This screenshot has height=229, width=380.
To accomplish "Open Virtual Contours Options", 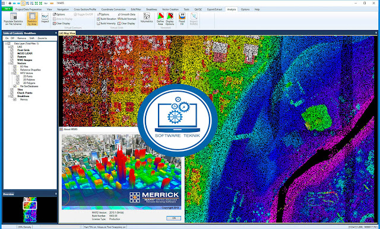I will 59,14.
